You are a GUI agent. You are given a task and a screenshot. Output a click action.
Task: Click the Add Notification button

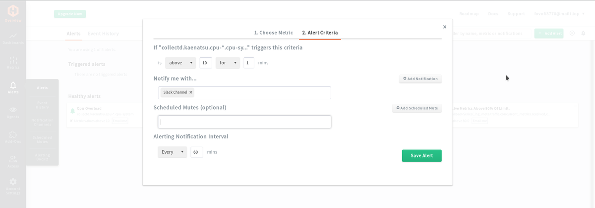[x=420, y=79]
